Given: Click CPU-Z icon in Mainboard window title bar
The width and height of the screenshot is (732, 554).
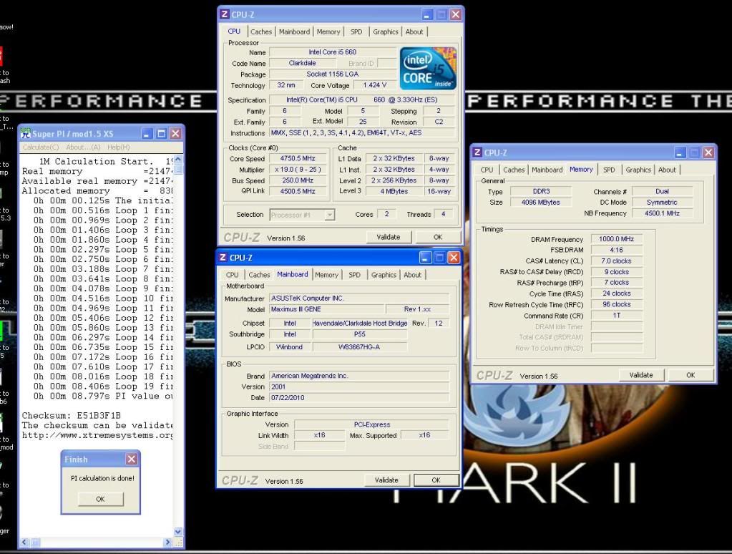Looking at the screenshot, I should click(224, 258).
